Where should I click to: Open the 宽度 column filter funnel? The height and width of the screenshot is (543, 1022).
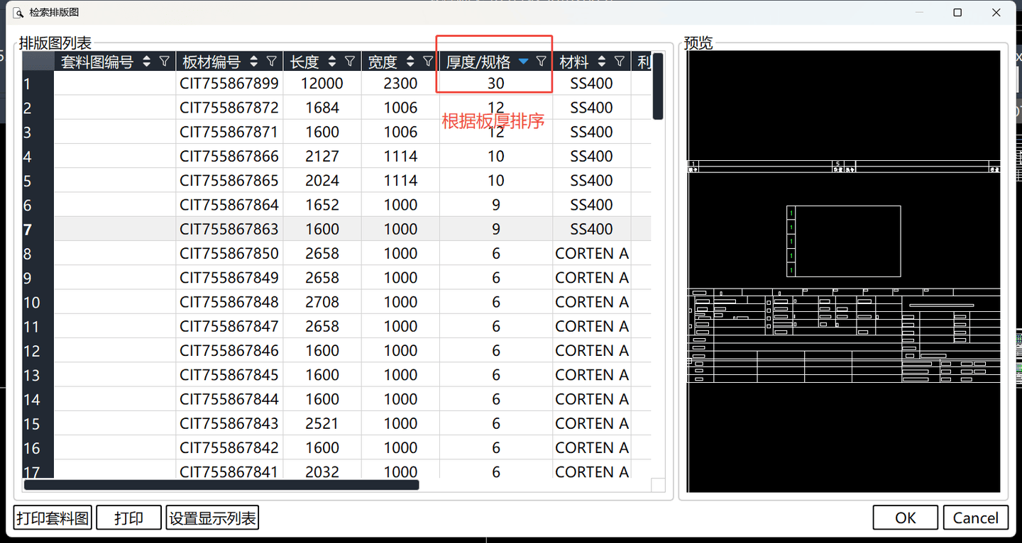coord(428,62)
